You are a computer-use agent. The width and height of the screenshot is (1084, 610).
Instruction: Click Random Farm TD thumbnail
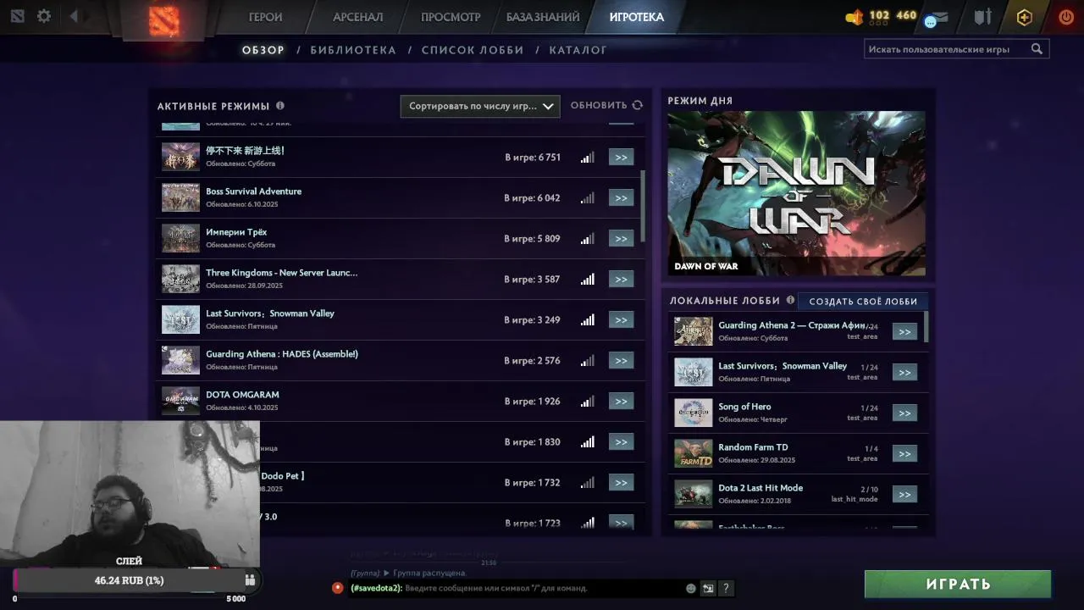pyautogui.click(x=693, y=453)
